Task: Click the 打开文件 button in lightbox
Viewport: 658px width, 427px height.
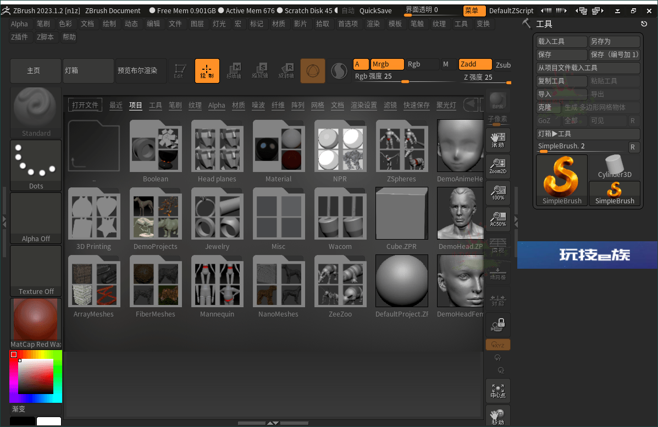Action: (85, 105)
